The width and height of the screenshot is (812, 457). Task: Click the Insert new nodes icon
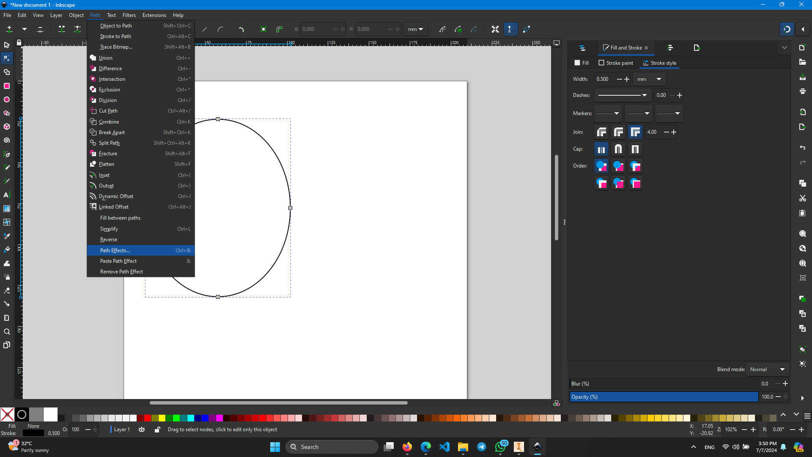point(9,29)
